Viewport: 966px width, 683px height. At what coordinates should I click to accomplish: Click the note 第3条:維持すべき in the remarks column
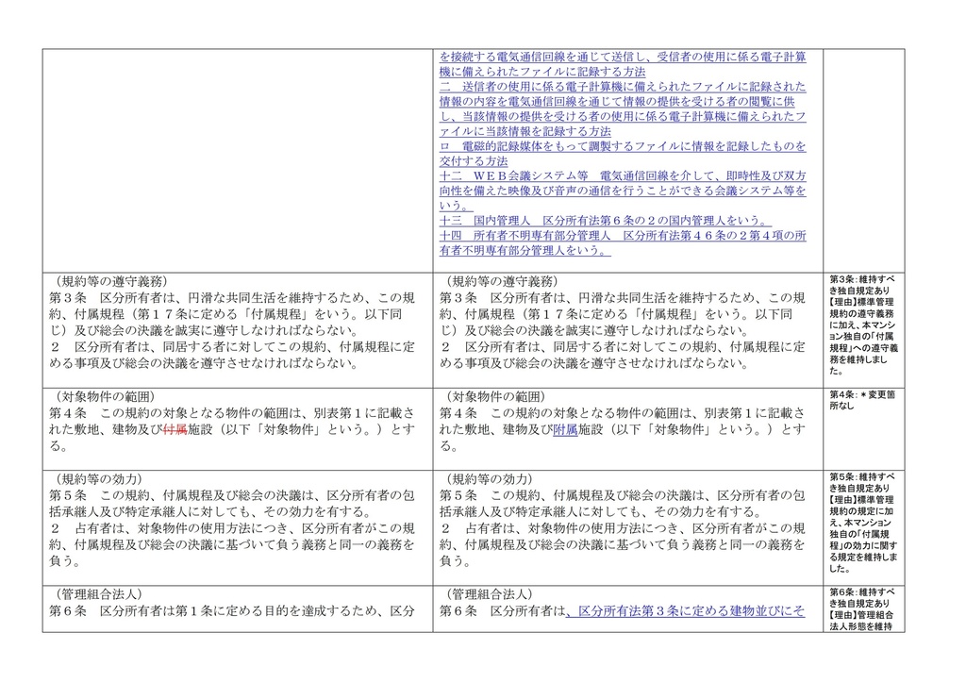(x=863, y=325)
